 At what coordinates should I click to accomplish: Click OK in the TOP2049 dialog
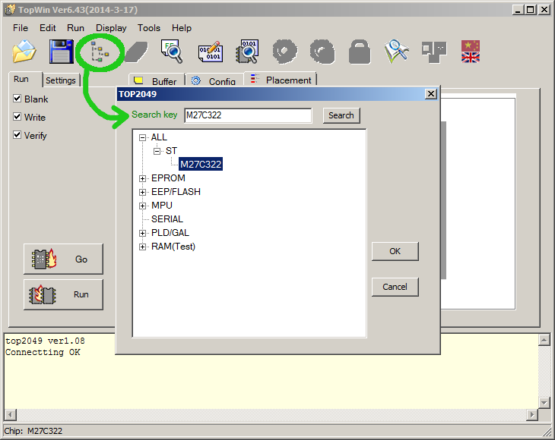395,251
